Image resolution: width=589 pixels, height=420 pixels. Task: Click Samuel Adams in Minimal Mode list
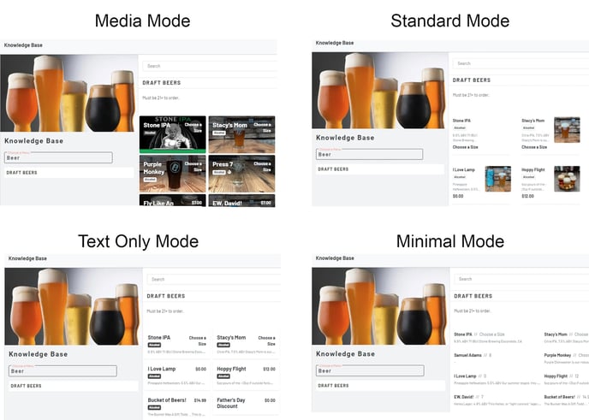click(468, 355)
